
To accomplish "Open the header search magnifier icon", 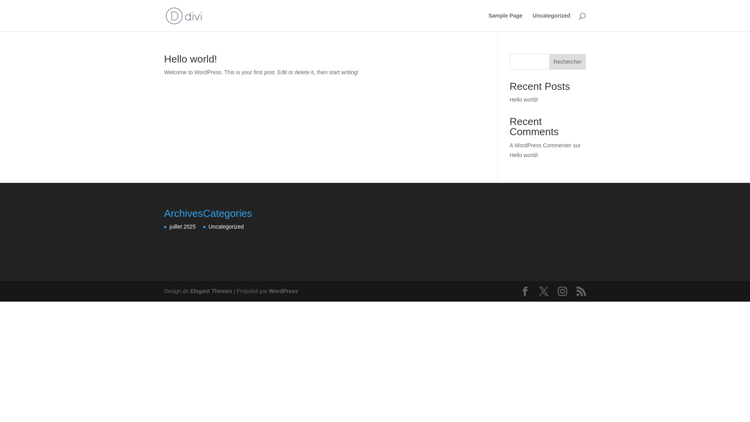I will 582,16.
